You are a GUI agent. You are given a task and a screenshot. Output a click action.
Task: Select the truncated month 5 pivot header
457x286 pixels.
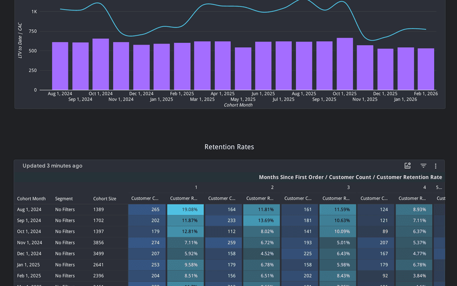pos(438,187)
